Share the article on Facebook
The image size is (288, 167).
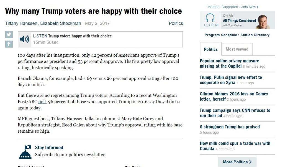point(9,44)
